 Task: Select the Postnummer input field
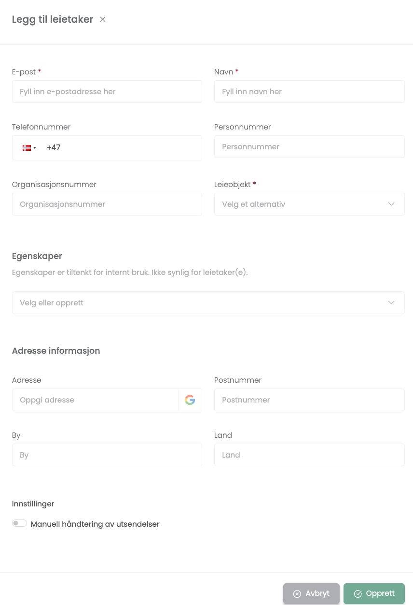[309, 400]
